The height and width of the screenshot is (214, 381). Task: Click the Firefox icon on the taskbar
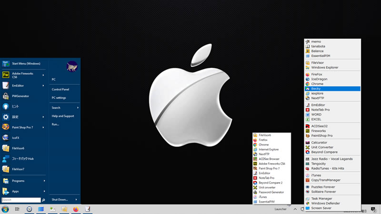tap(76, 209)
